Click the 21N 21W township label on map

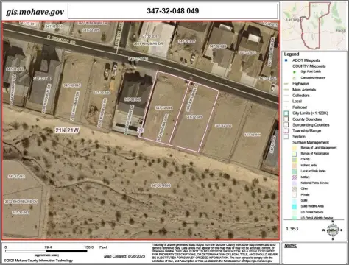(x=67, y=130)
